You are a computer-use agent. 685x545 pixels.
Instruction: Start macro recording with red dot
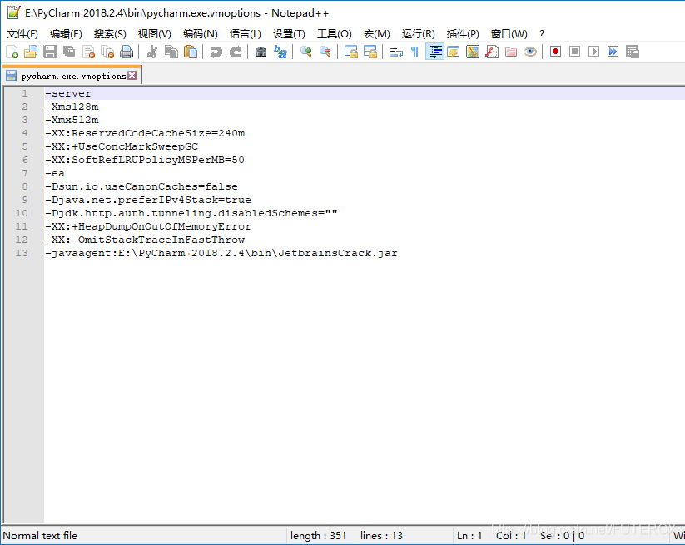(x=556, y=52)
